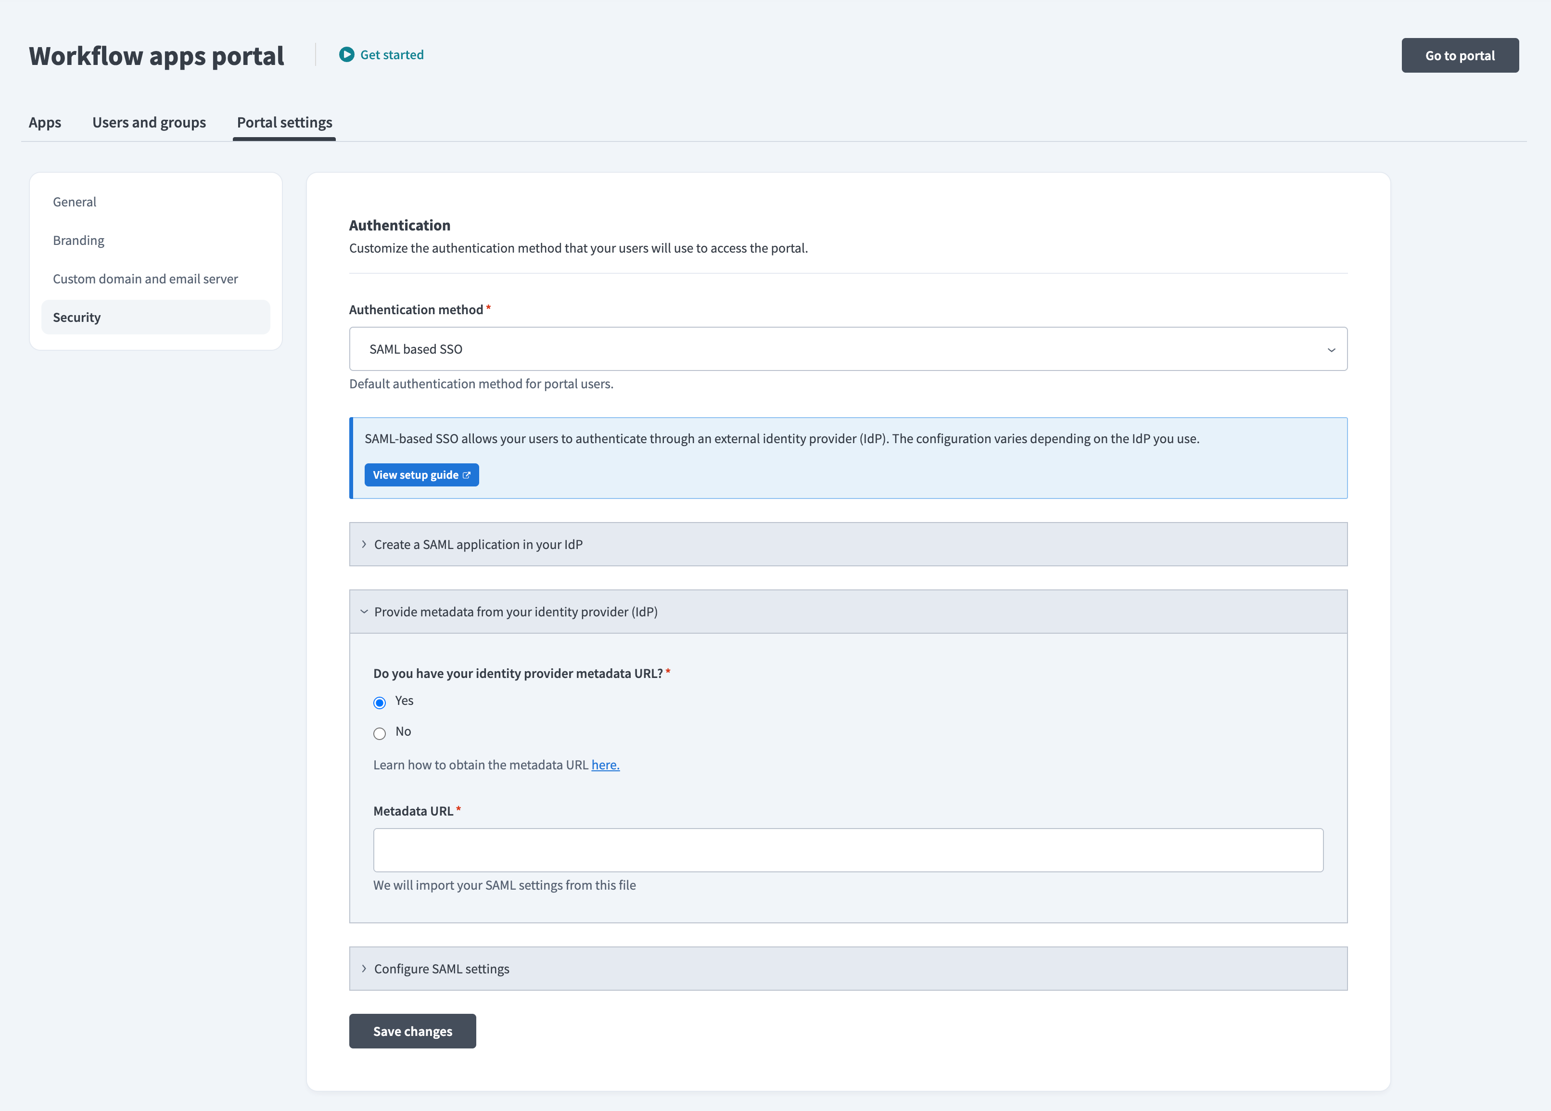Select the Yes radio button
Screen dimensions: 1551x1111
[380, 702]
